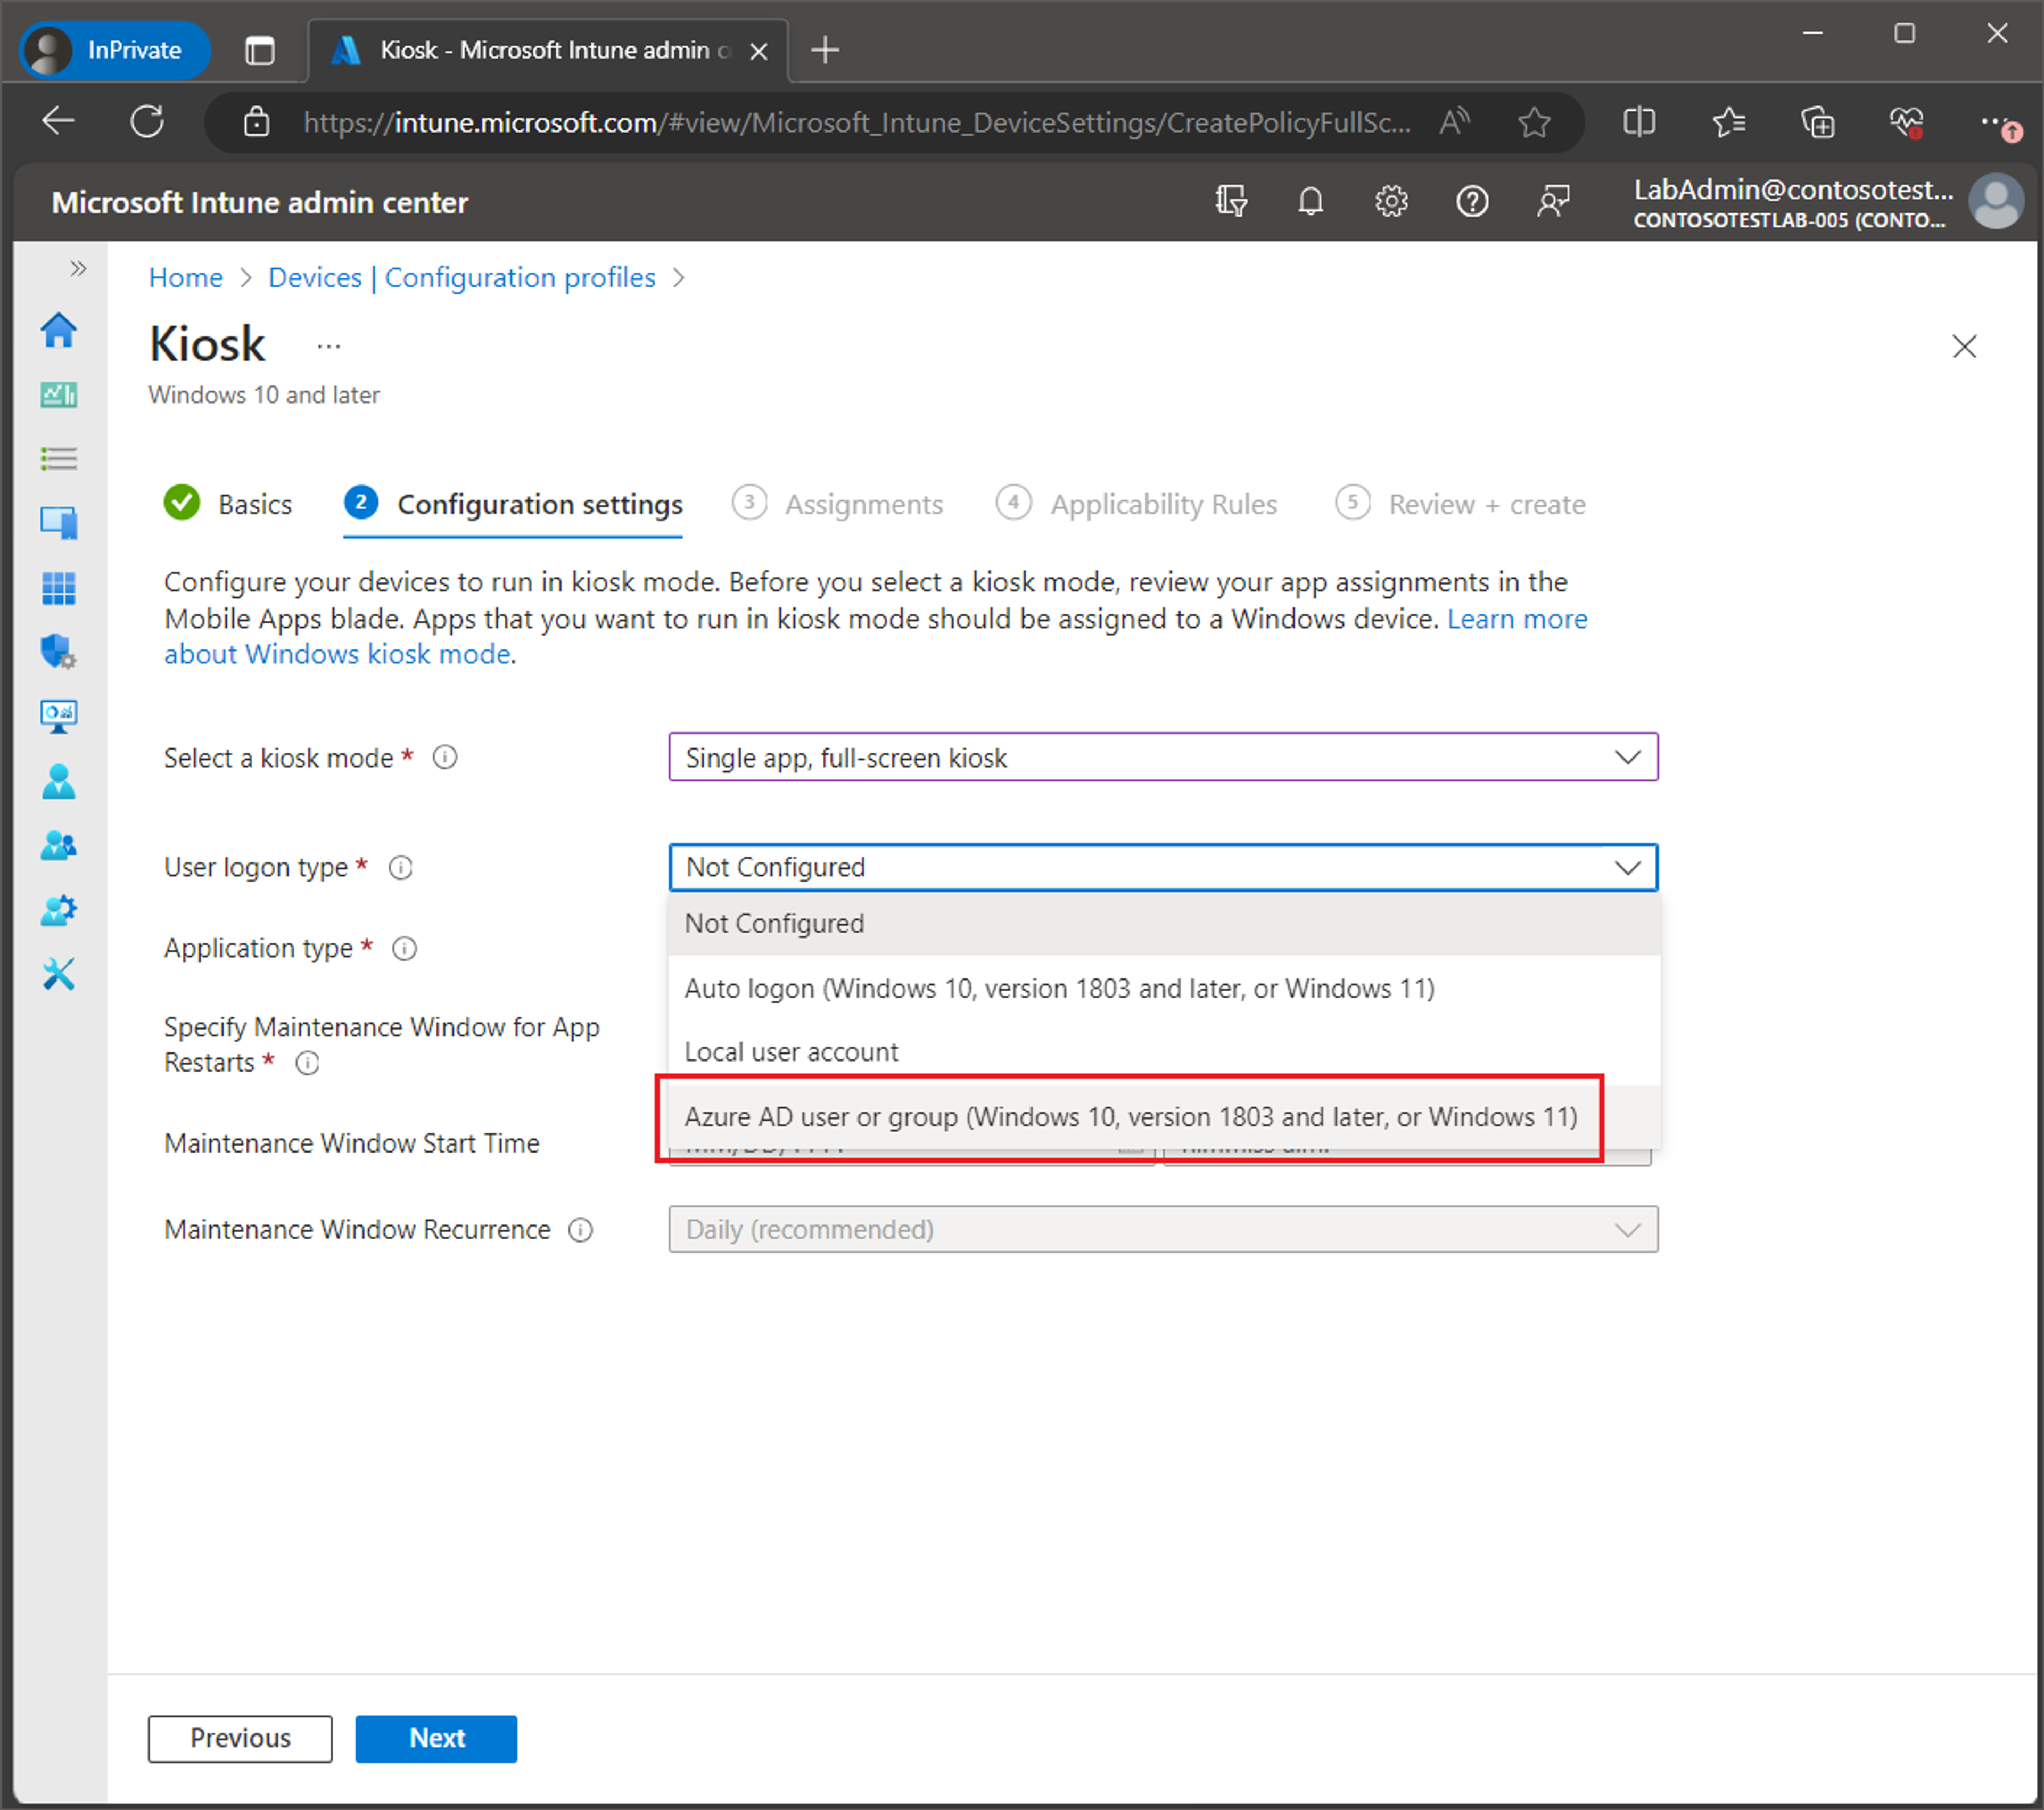Open Home from the left sidebar
Screen dimensions: 2044x1810
pos(58,330)
